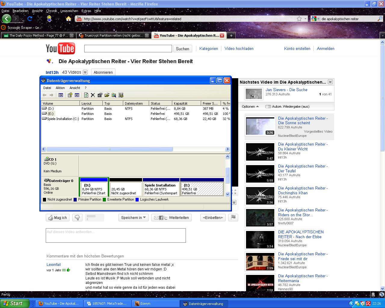Open Die Sonne scheint video thumbnail

coord(260,126)
